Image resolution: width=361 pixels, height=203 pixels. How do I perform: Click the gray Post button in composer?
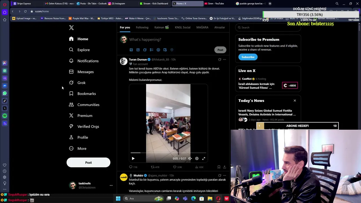point(220,50)
